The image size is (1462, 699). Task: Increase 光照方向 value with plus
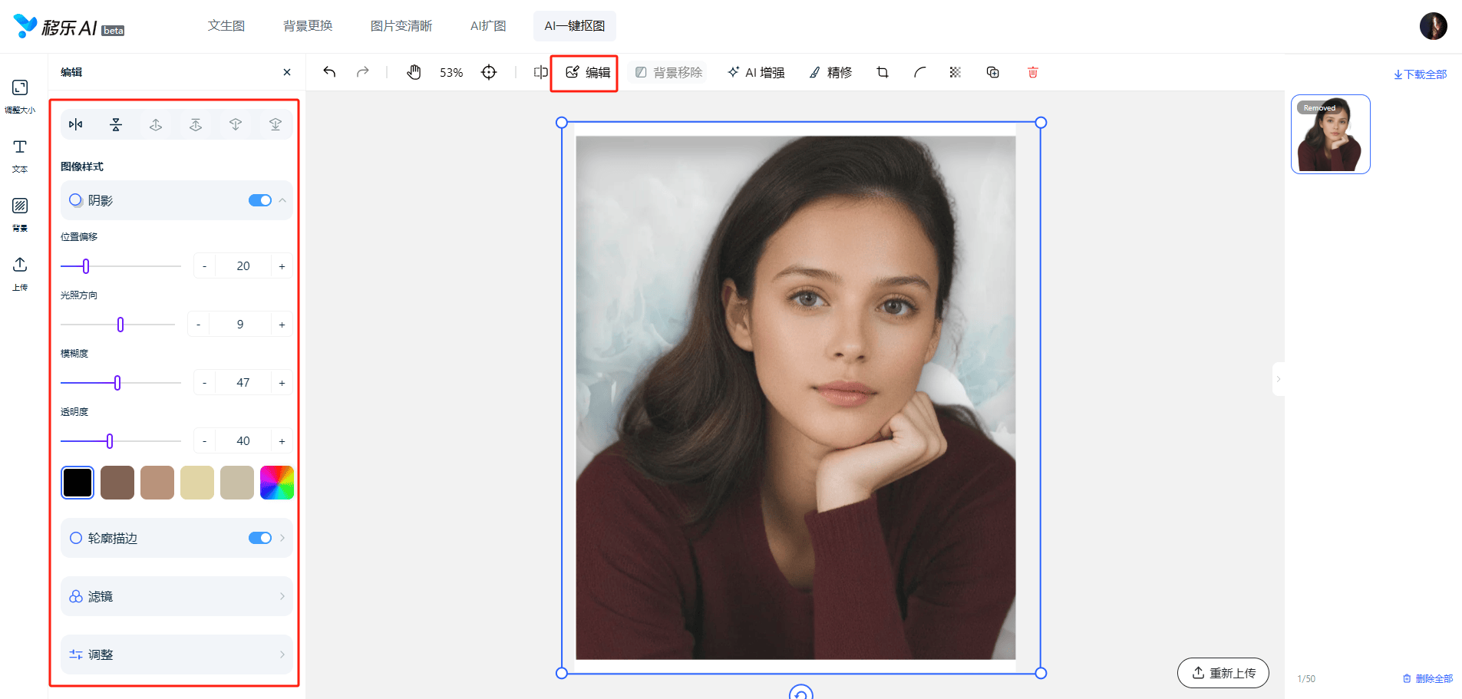point(282,325)
